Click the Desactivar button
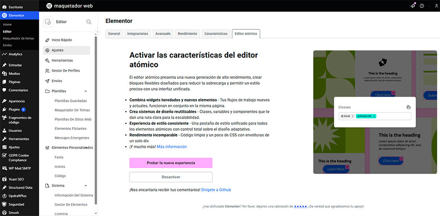This screenshot has height=216, width=440. tap(171, 177)
